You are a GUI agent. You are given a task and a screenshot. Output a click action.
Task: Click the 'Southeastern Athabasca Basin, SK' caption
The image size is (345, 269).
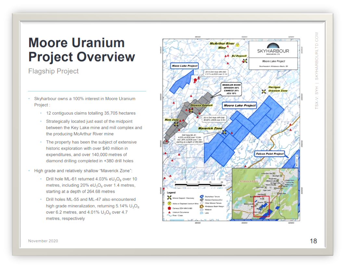coord(274,66)
